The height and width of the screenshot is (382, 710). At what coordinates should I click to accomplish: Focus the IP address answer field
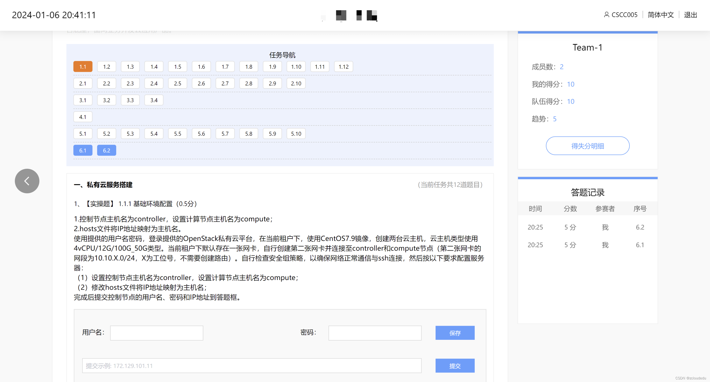pos(251,366)
